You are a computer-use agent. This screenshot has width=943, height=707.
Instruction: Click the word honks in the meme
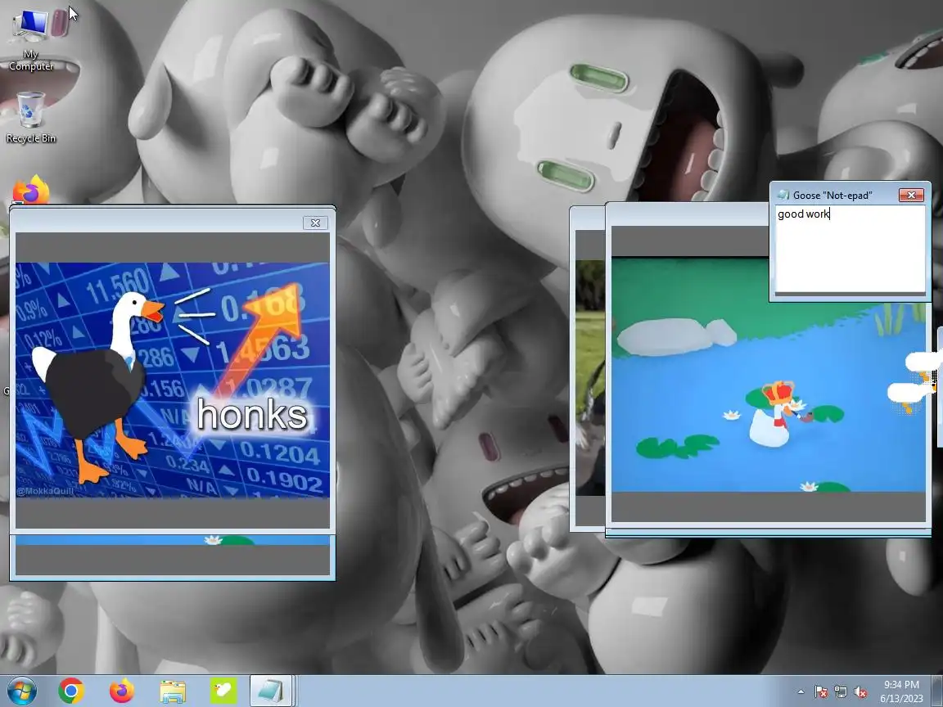[253, 414]
